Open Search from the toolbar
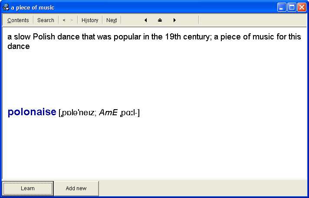The width and height of the screenshot is (309, 198). point(46,20)
